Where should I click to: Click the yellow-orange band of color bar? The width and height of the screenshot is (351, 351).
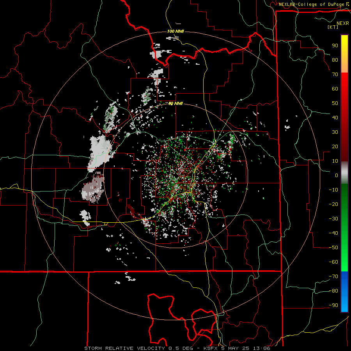coord(344,54)
